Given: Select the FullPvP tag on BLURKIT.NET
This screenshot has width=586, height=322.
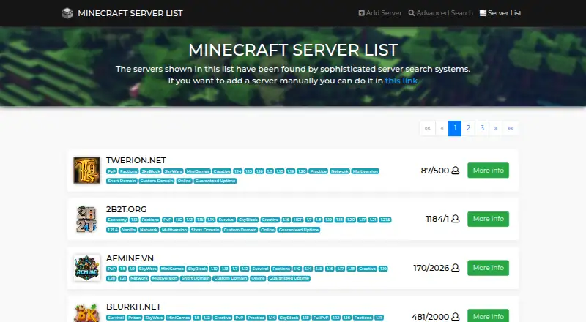Looking at the screenshot, I should [321, 318].
